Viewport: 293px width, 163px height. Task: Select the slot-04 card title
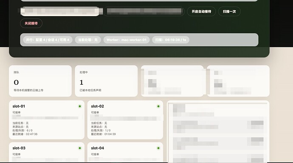pos(97,148)
